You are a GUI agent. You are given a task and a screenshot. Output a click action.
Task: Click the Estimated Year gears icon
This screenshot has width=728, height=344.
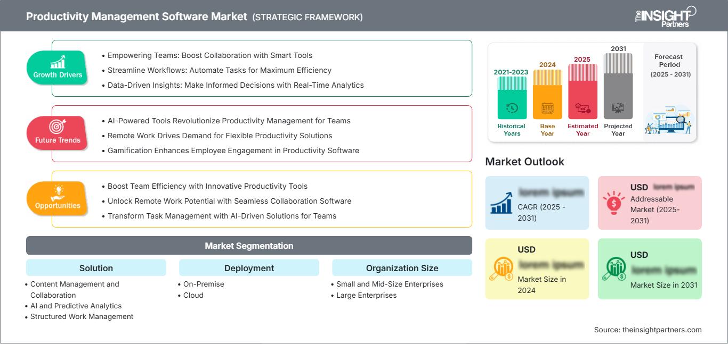tap(583, 108)
